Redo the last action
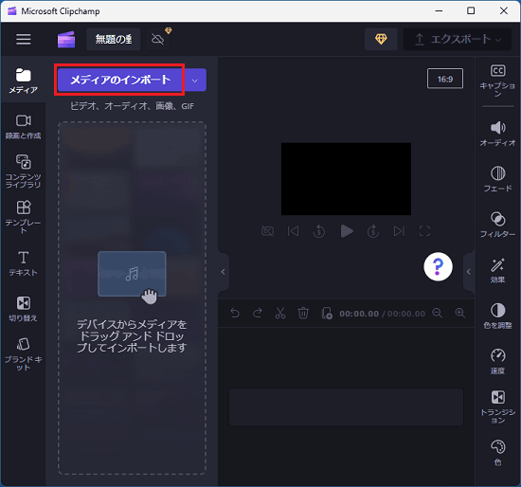521x487 pixels. click(258, 314)
